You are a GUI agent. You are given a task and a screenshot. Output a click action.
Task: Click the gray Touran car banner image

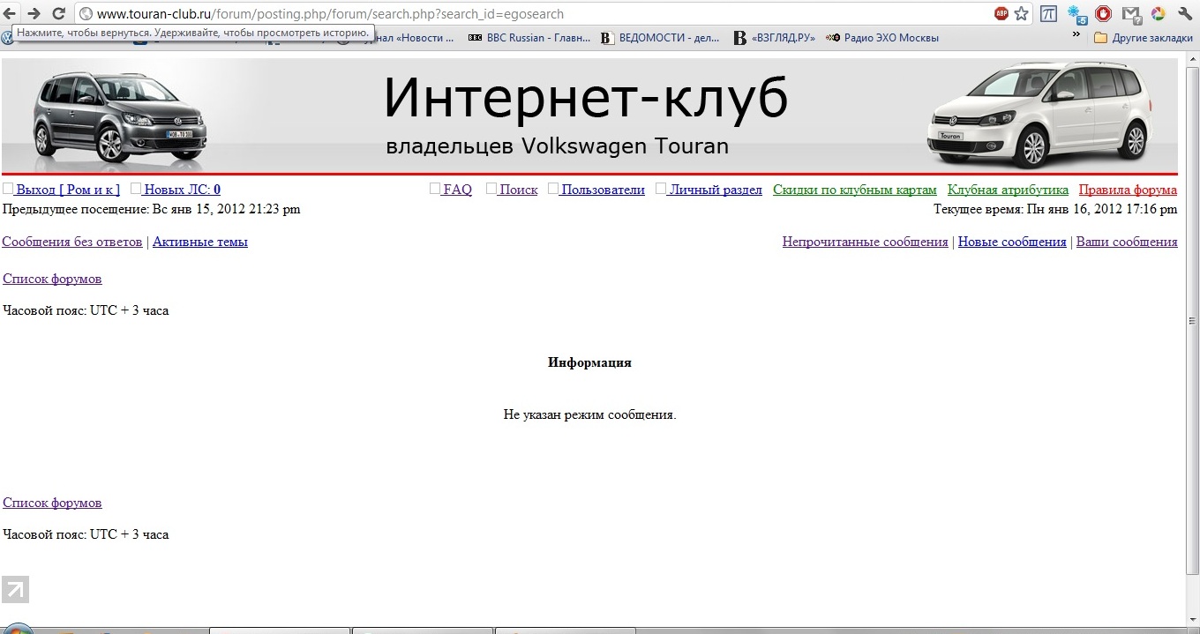(120, 116)
